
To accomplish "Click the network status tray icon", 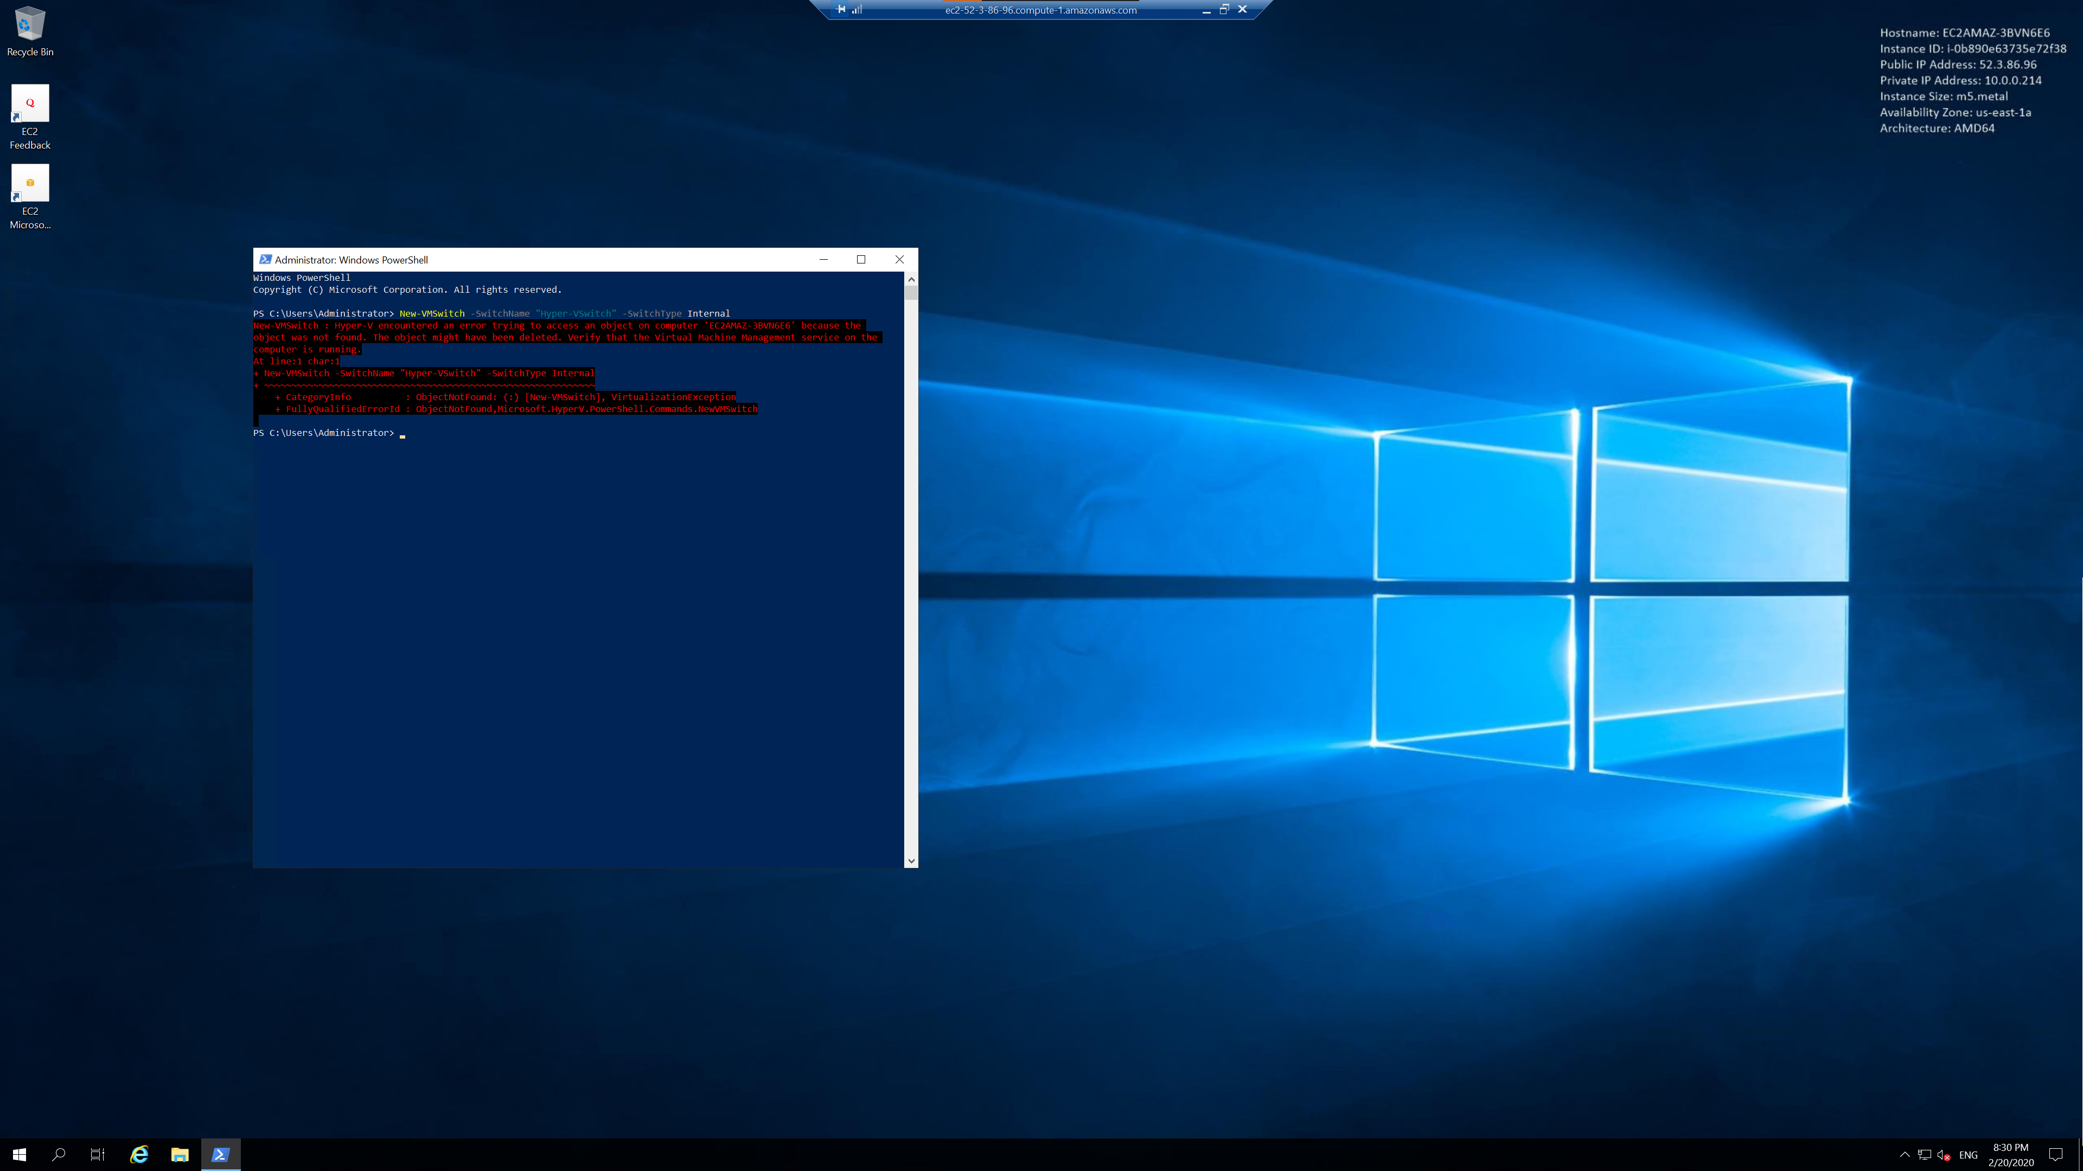I will (1925, 1155).
